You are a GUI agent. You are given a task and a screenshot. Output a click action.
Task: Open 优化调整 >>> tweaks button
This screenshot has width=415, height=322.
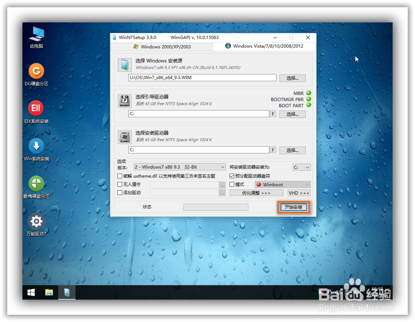coord(256,193)
